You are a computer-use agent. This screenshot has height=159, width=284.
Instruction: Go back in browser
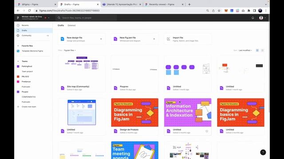[x=18, y=11]
